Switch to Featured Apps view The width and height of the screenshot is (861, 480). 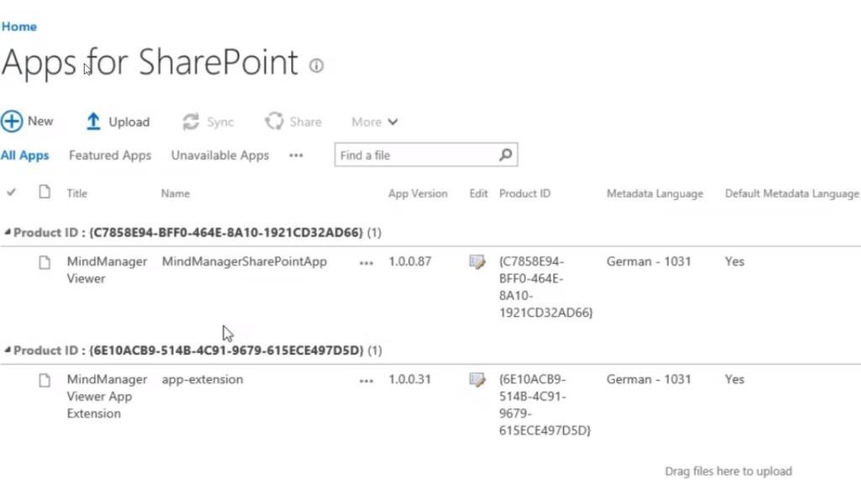110,156
